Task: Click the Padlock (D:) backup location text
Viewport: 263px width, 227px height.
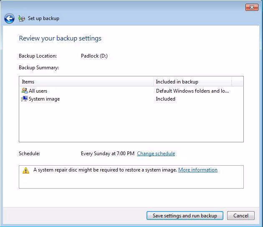Action: coord(94,56)
